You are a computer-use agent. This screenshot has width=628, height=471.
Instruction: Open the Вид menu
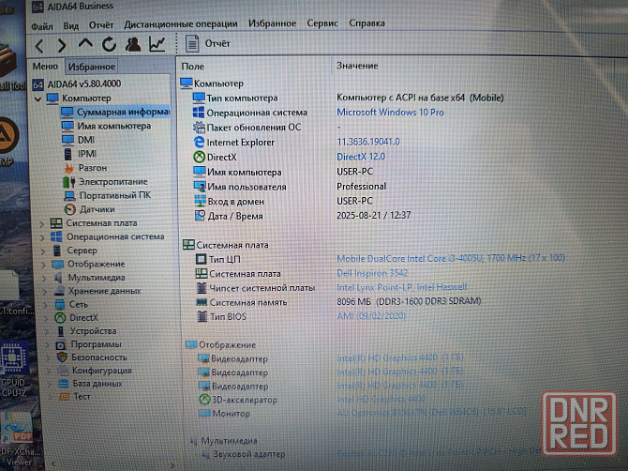coord(71,25)
